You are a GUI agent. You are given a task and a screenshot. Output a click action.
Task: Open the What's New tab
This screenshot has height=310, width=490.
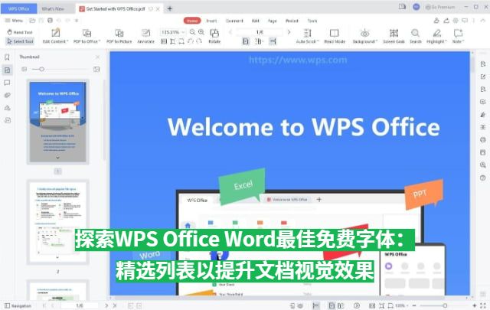pyautogui.click(x=52, y=8)
